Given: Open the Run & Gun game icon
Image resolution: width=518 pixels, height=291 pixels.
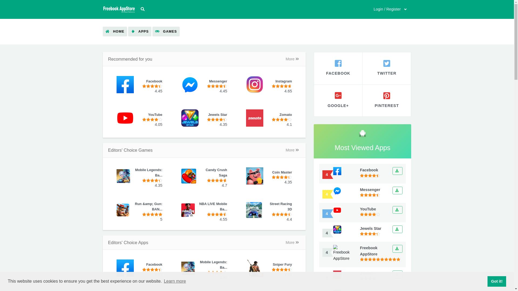Looking at the screenshot, I should [123, 210].
